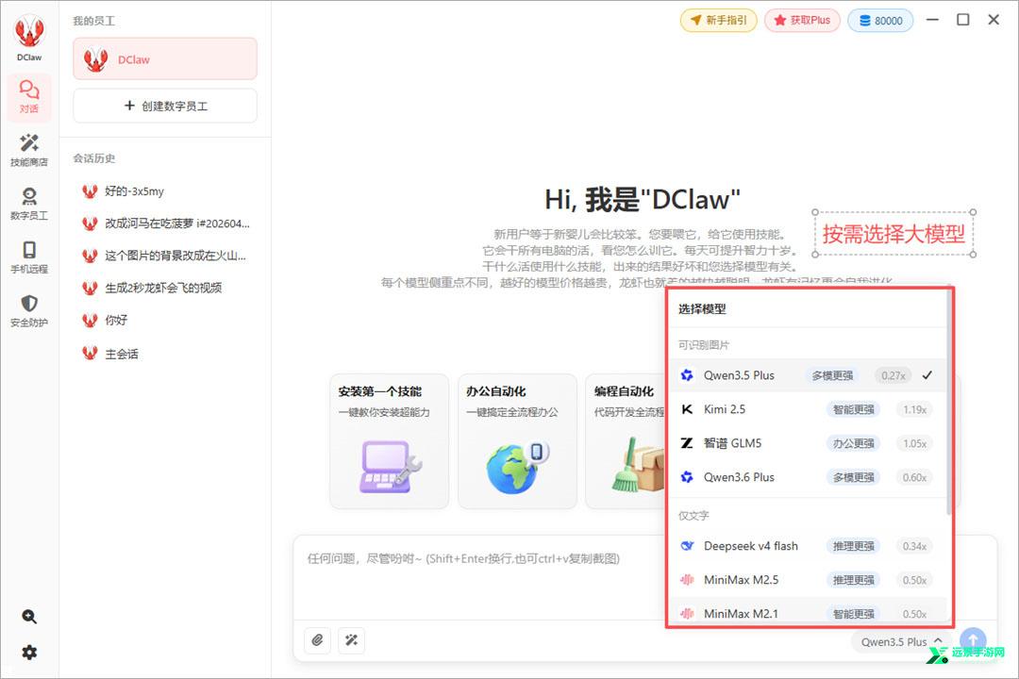Image resolution: width=1019 pixels, height=679 pixels.
Task: Select Kimi 2.5 model
Action: (x=807, y=409)
